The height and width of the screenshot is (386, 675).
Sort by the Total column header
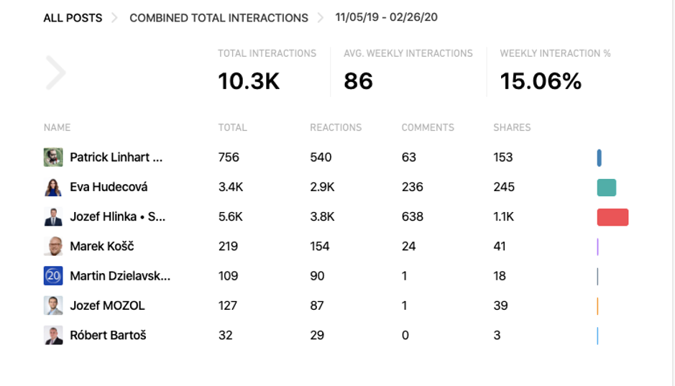(x=232, y=127)
